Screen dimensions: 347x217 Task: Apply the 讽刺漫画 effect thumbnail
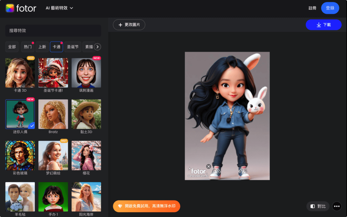point(86,73)
